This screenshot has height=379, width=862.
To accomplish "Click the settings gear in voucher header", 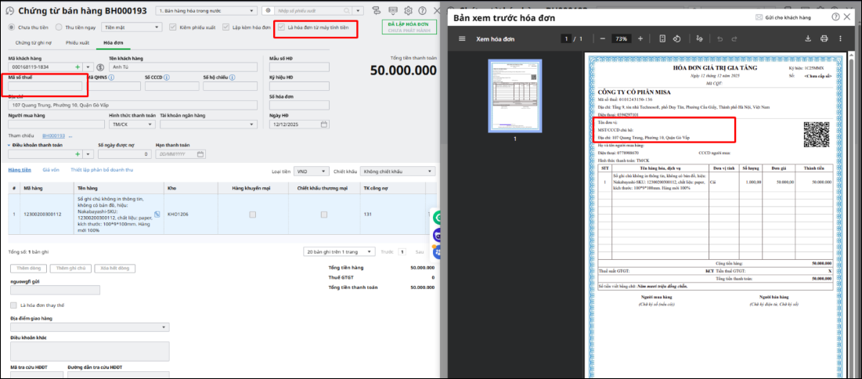I will 408,11.
